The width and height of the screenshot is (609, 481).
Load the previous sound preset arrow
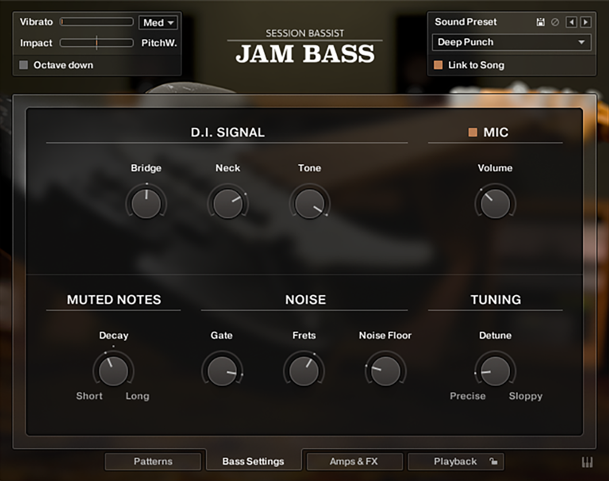[571, 22]
